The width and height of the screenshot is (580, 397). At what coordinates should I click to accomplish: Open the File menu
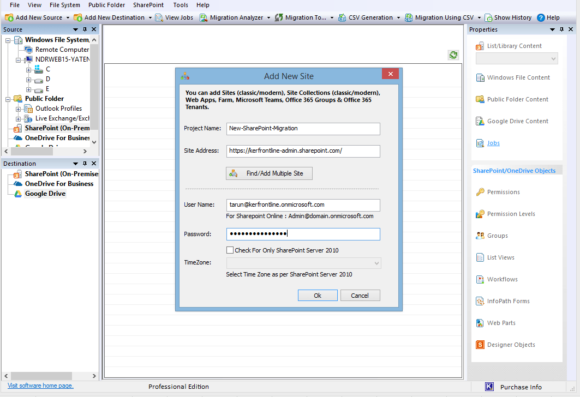15,5
